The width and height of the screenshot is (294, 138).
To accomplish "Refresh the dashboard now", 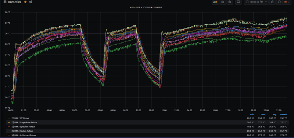I will point(279,2).
